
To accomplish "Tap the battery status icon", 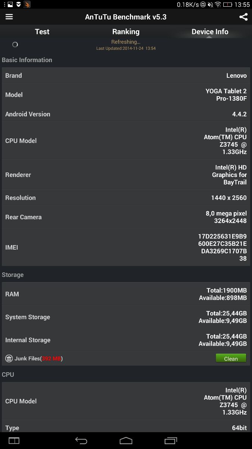I will tap(227, 5).
